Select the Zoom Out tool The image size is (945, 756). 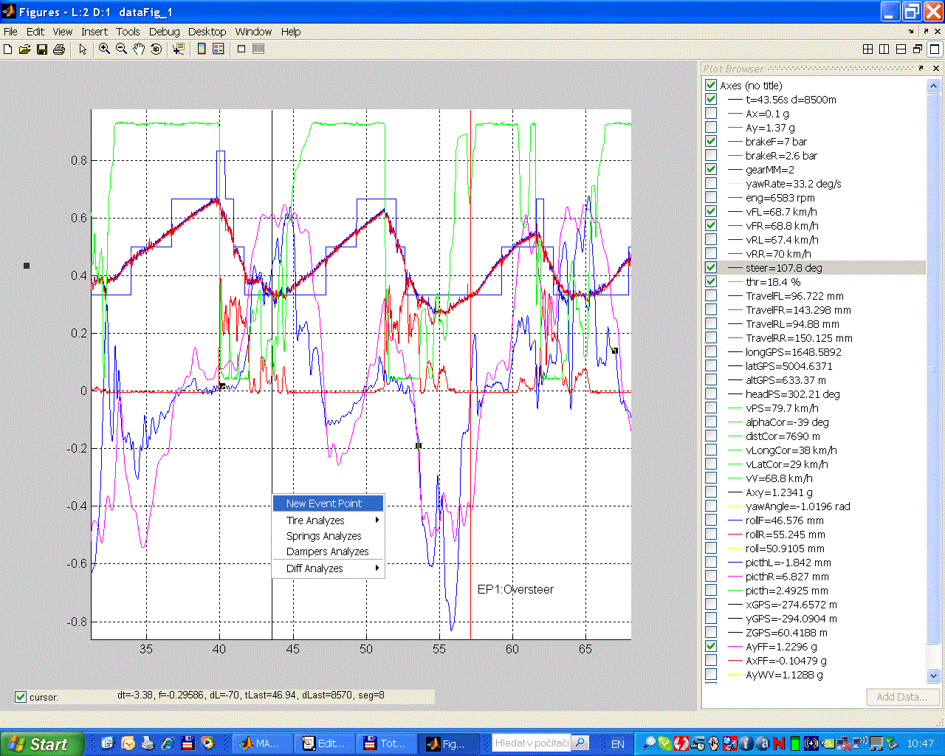(x=121, y=49)
